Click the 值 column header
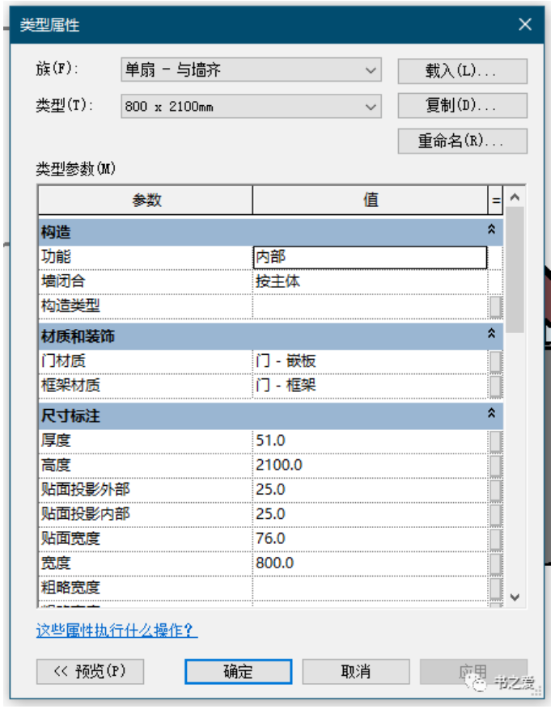Viewport: 555px width, 709px height. coord(370,200)
